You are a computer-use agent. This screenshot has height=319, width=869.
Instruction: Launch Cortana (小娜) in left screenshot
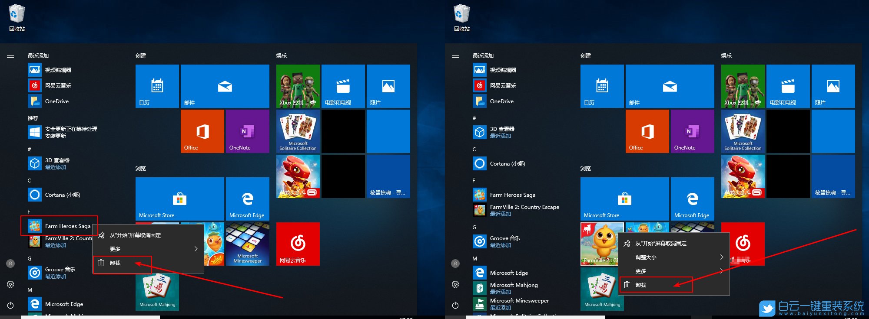(x=54, y=195)
